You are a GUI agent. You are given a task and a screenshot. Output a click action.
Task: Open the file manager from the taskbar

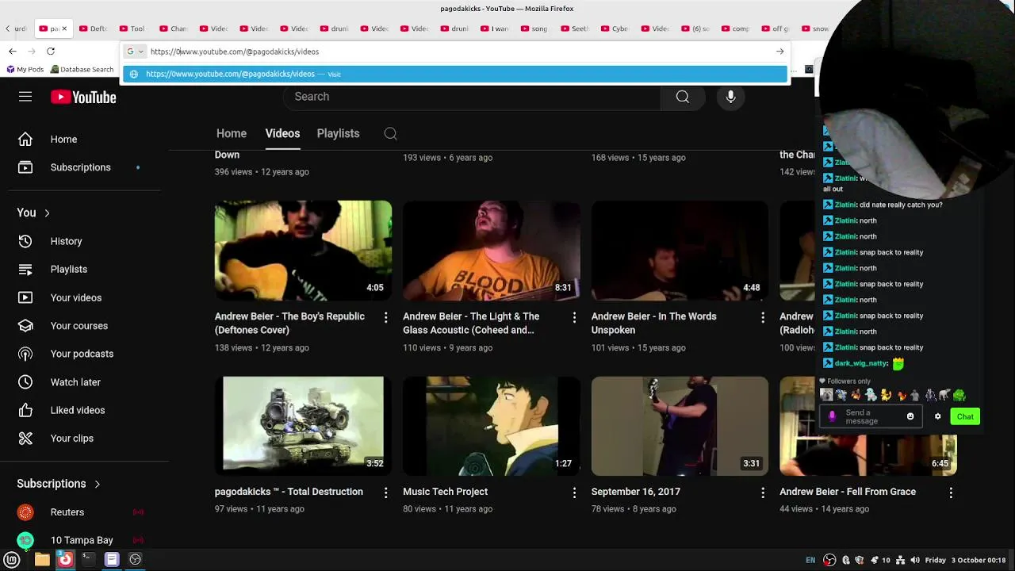pos(42,559)
